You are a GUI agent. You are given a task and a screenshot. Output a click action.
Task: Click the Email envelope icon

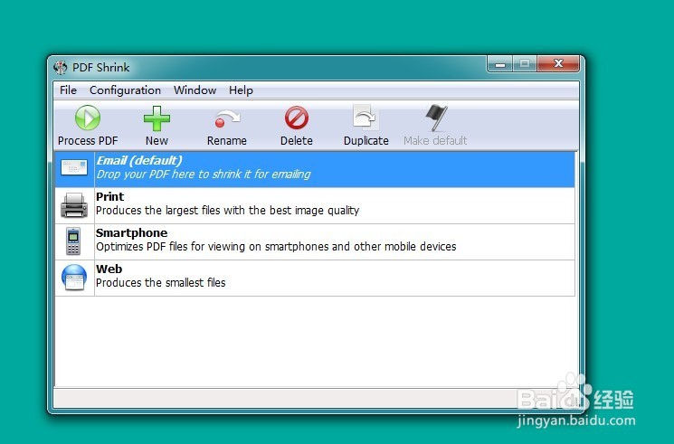(74, 167)
